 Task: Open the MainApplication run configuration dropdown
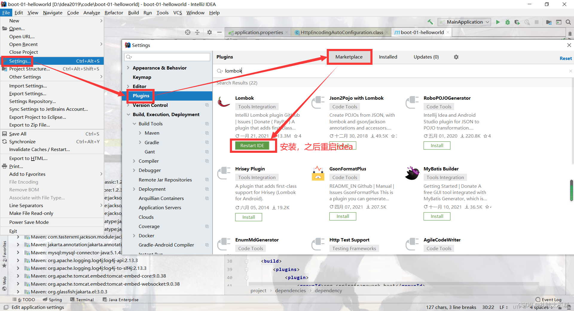(464, 22)
